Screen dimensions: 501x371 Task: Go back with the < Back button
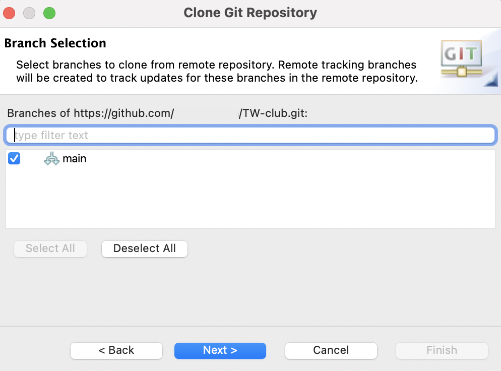point(116,350)
